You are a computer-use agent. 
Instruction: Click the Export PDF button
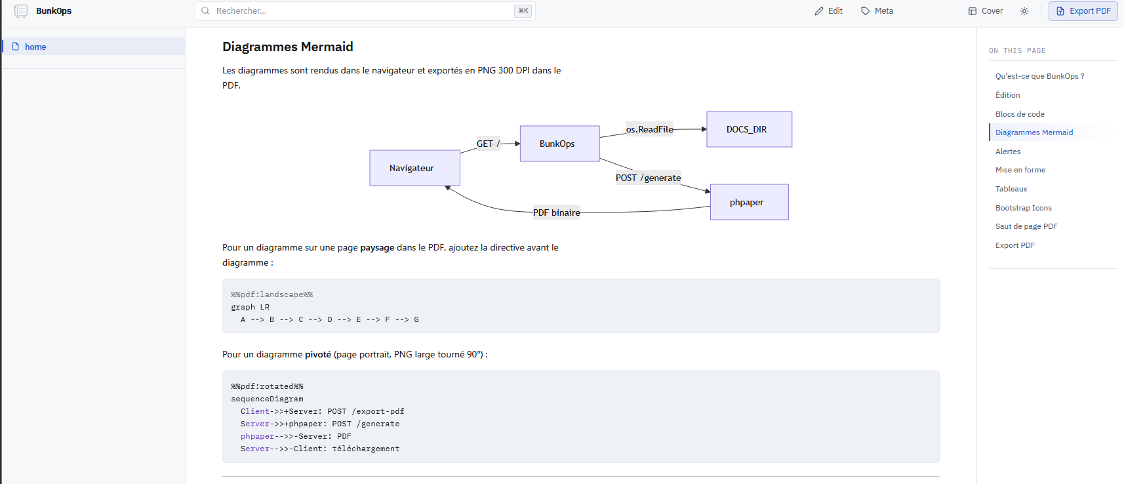1083,11
